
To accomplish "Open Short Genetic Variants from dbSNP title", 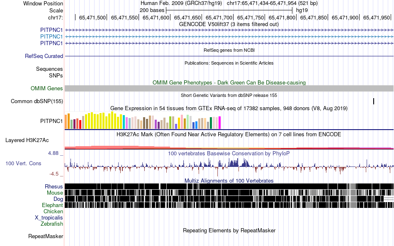I will click(x=229, y=95).
